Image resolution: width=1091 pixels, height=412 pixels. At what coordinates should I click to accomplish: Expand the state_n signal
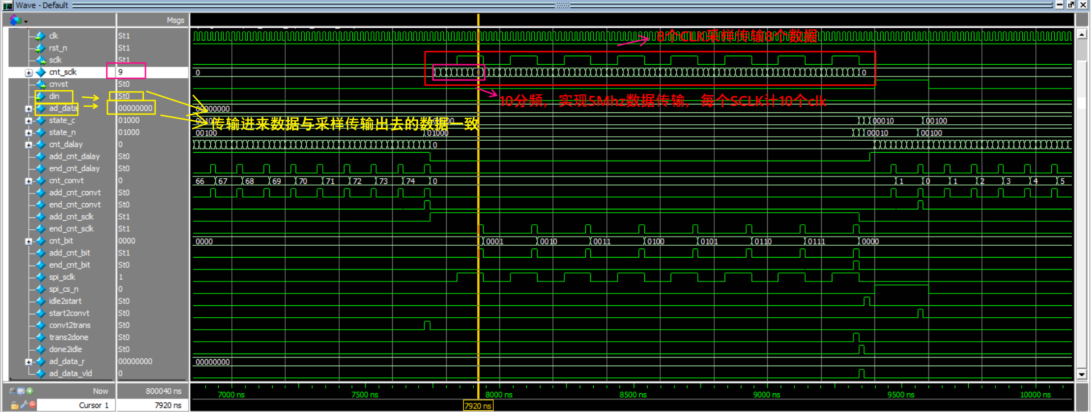pos(28,133)
